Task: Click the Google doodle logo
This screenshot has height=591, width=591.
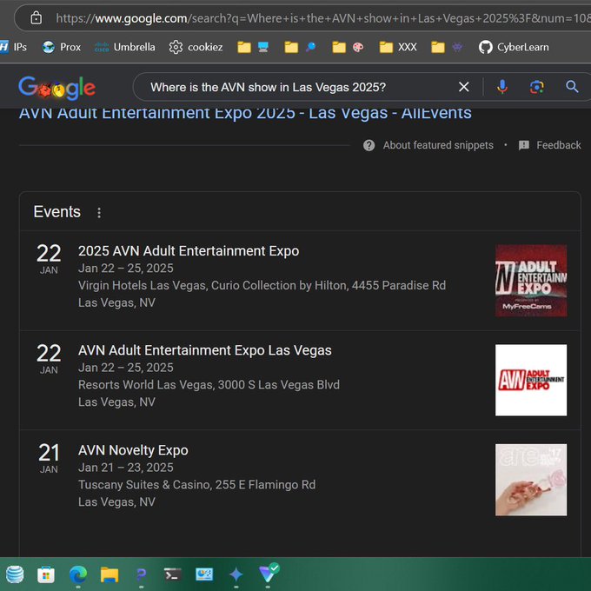Action: (x=56, y=88)
